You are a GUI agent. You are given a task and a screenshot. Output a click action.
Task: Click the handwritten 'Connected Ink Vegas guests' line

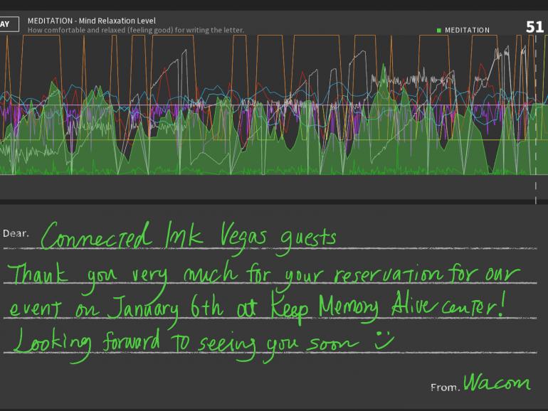coord(189,237)
